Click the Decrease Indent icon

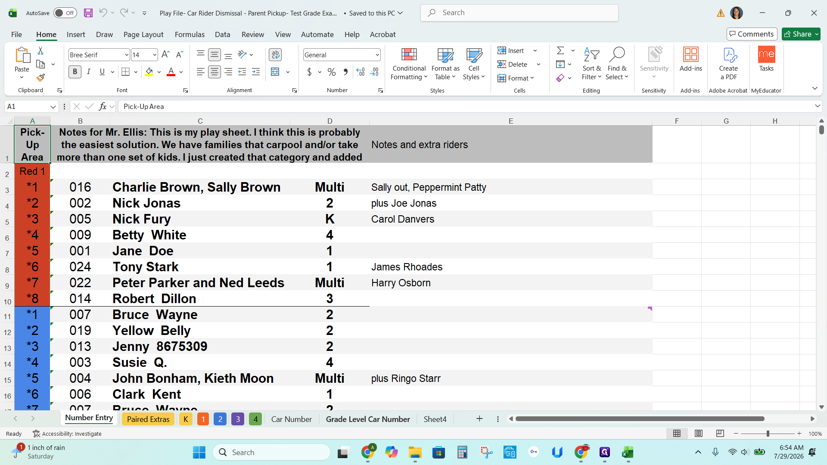(x=242, y=72)
